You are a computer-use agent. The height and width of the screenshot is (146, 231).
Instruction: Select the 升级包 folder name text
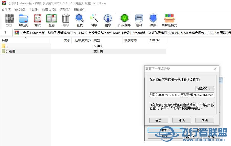(x=10, y=51)
